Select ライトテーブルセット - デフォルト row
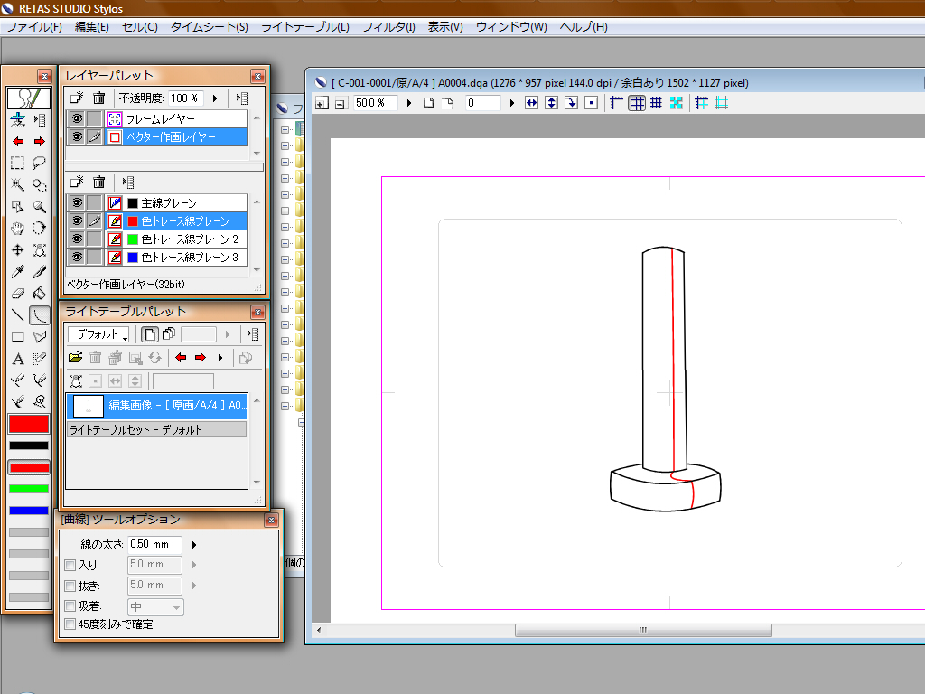 point(156,429)
